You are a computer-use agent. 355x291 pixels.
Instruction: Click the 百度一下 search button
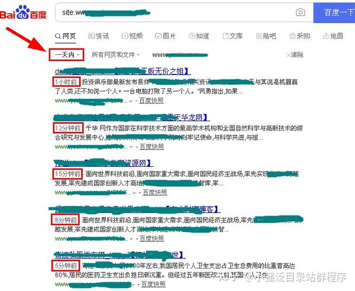(334, 12)
